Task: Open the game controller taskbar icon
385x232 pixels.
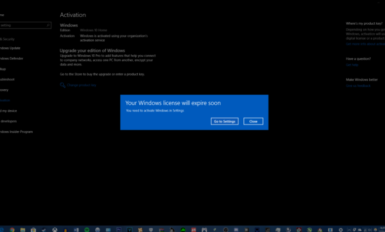Action: pos(204,230)
